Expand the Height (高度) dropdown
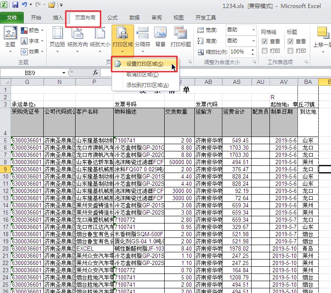Screen dimensions: 331x293 click(253, 41)
